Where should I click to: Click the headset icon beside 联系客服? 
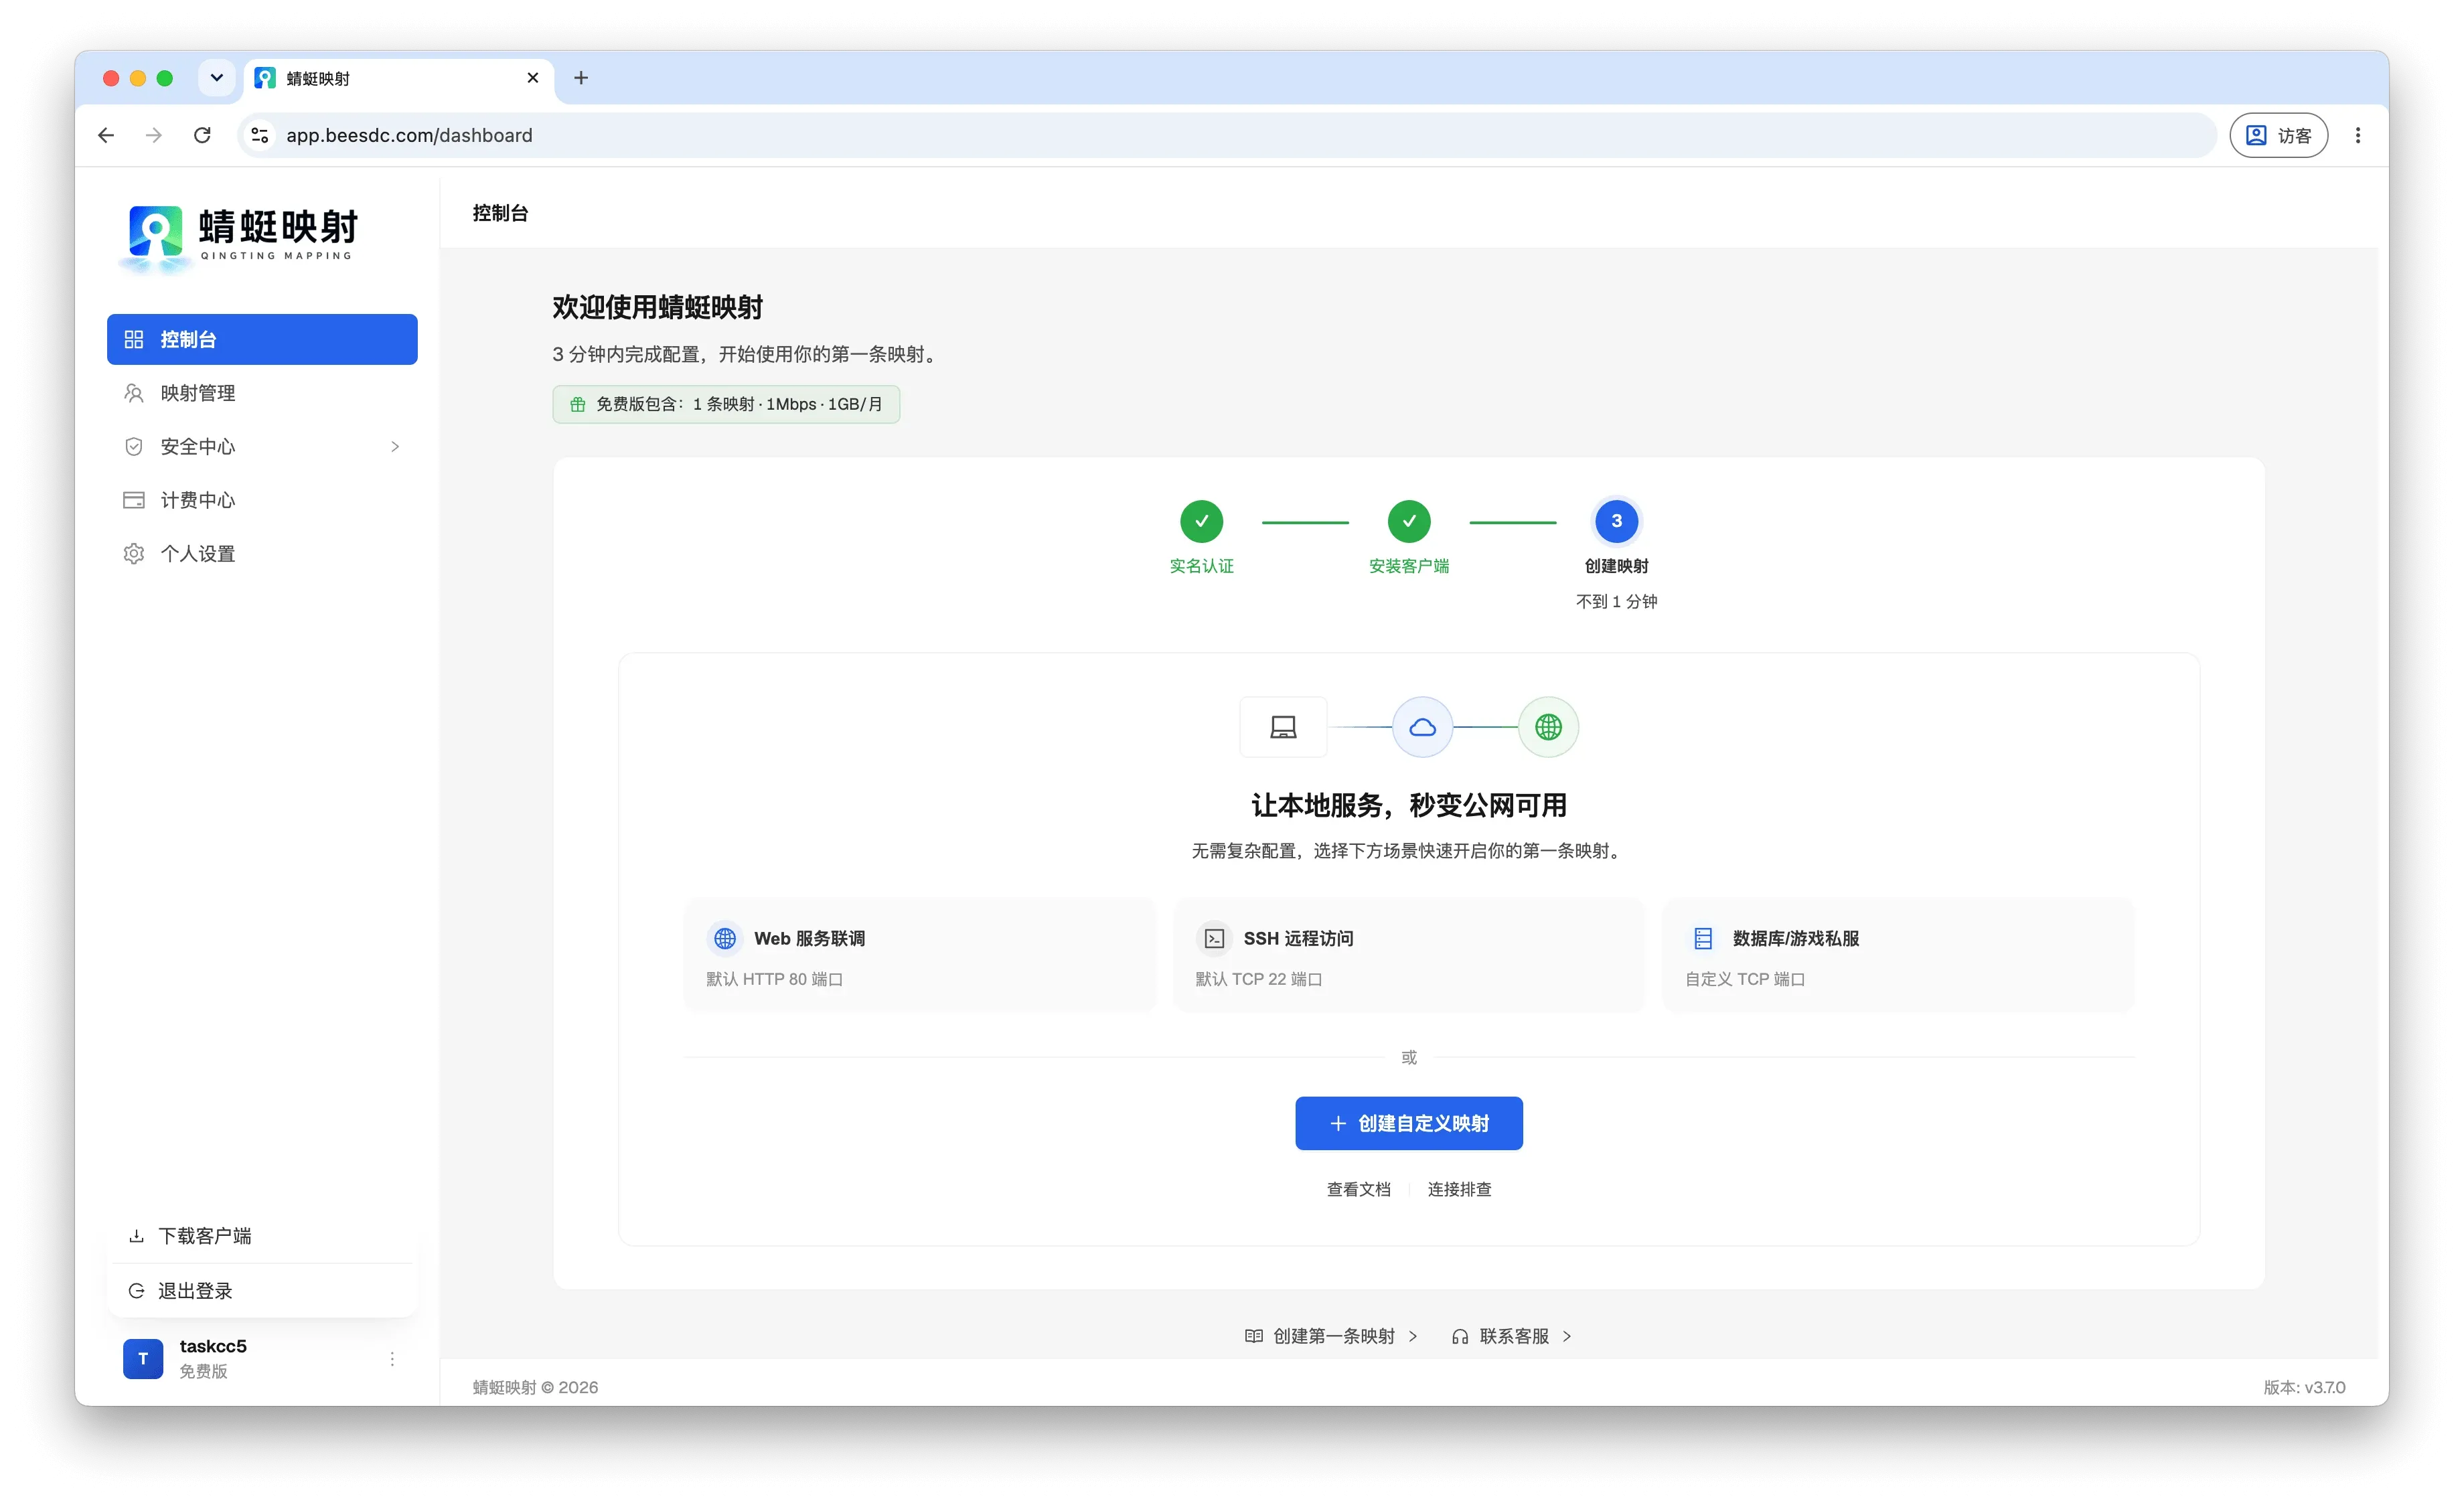tap(1460, 1336)
